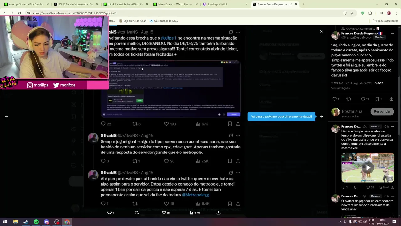
Task: Open the Windows notification center
Action: coord(394,222)
